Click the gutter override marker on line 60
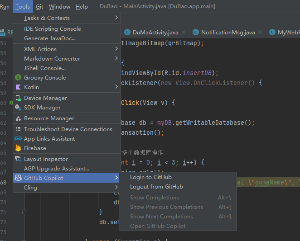The height and width of the screenshot is (241, 300). pyautogui.click(x=11, y=103)
